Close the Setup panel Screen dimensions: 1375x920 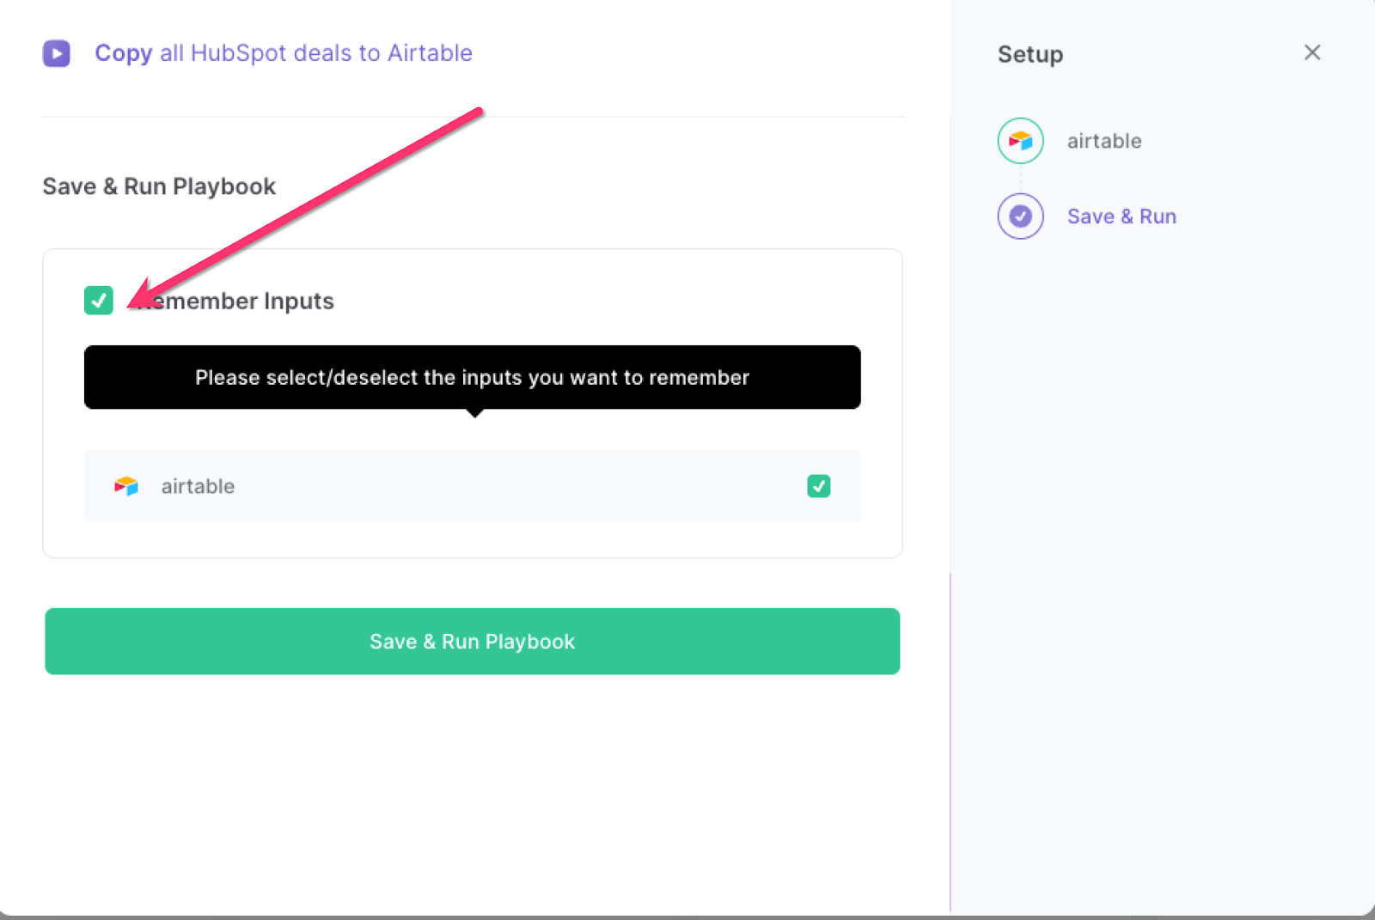(1312, 52)
